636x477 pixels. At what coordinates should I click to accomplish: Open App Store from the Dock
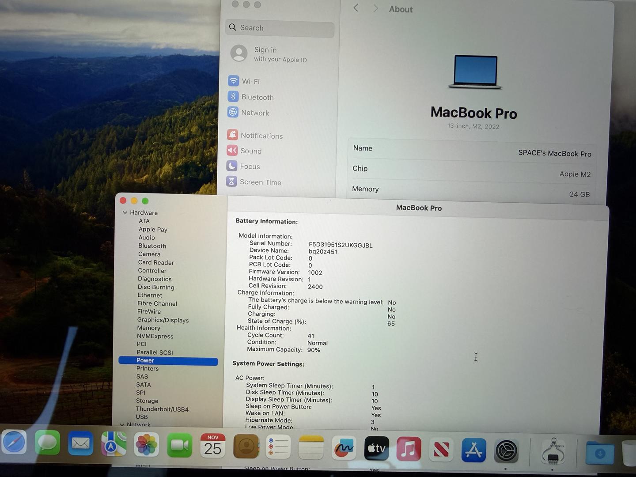click(x=473, y=450)
